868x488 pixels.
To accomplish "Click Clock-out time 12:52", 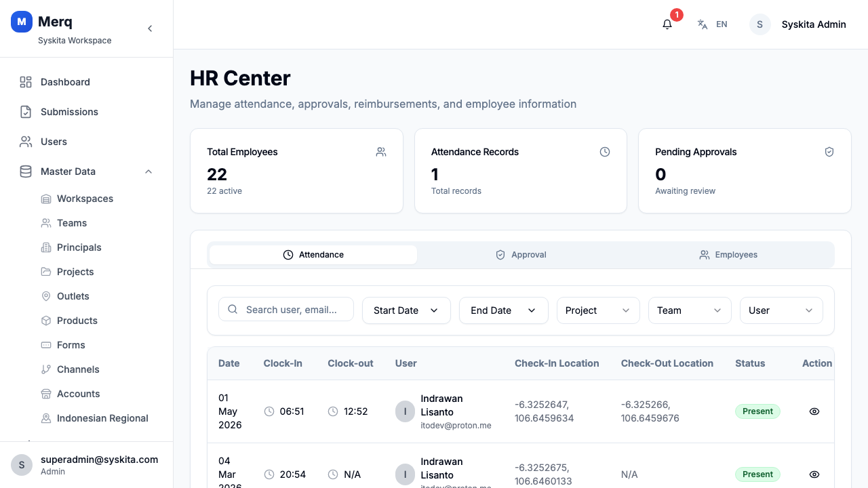I will click(355, 411).
